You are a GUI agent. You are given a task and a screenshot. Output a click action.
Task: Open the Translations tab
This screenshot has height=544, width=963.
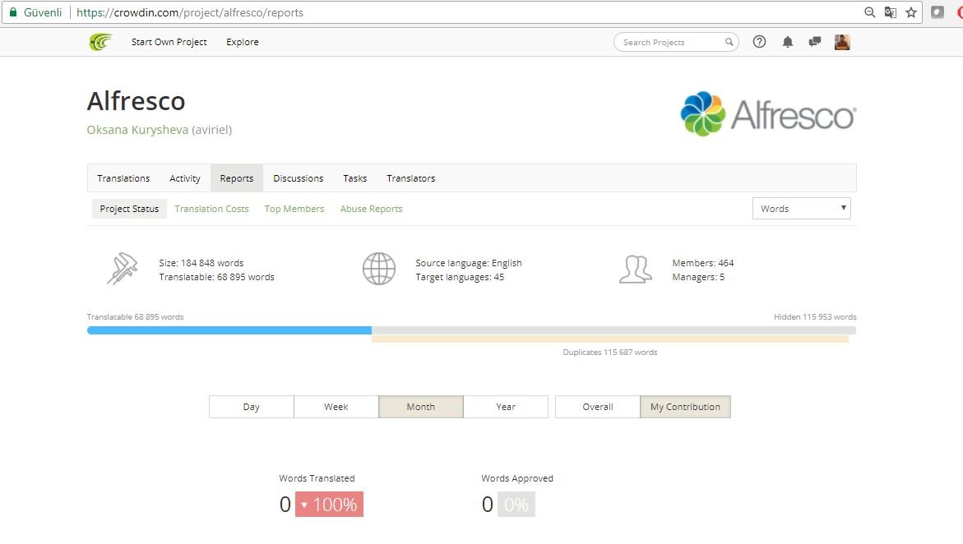point(123,178)
